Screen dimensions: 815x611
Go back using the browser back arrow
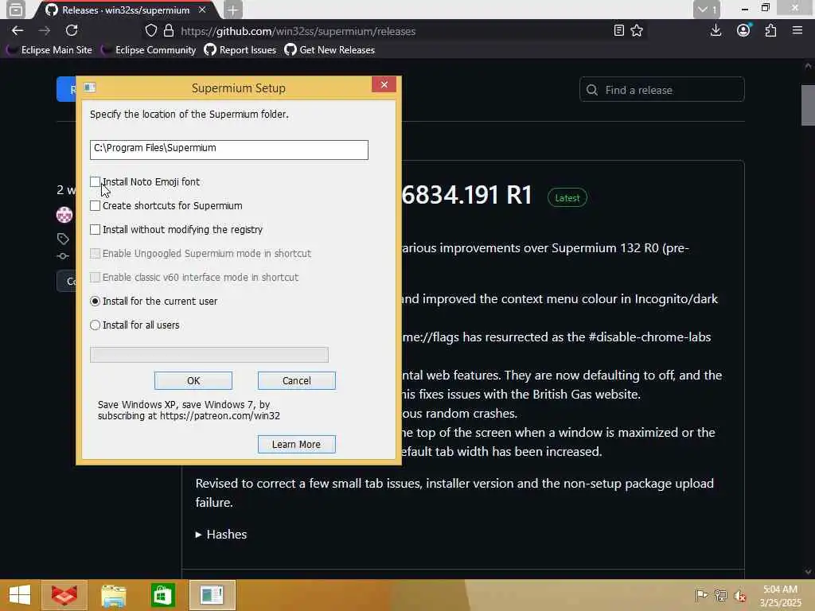point(18,31)
